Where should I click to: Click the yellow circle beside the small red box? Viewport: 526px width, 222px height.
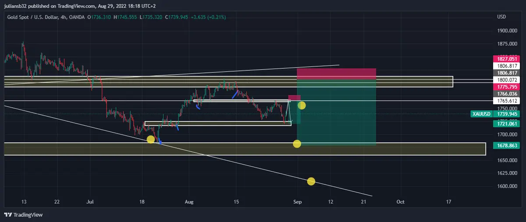302,105
